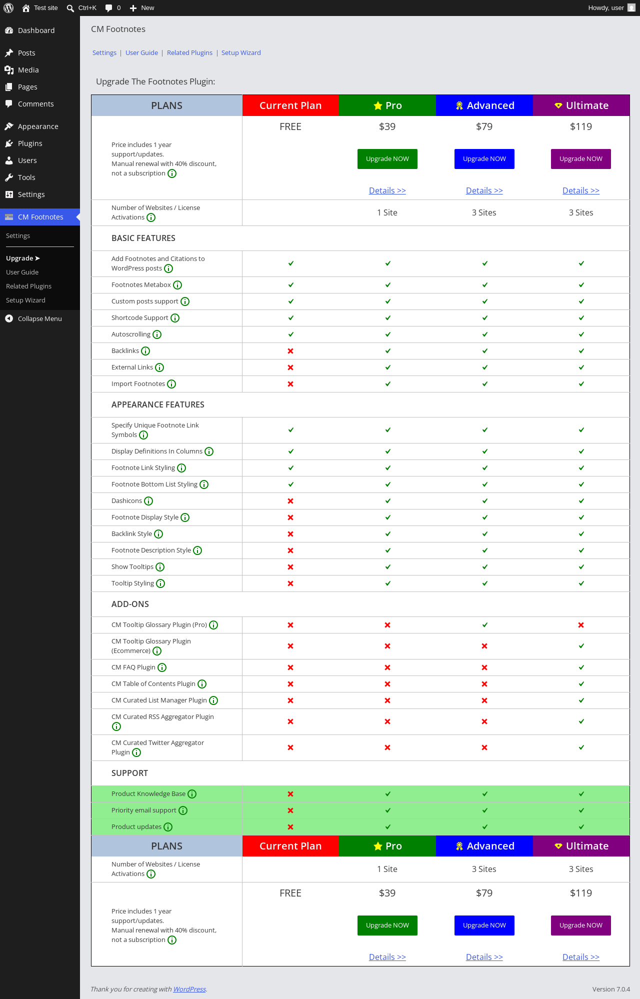Click the "ADD-ONS" section heading
The width and height of the screenshot is (640, 999).
(x=130, y=604)
